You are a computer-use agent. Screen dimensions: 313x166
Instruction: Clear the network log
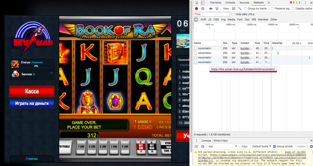point(203,9)
